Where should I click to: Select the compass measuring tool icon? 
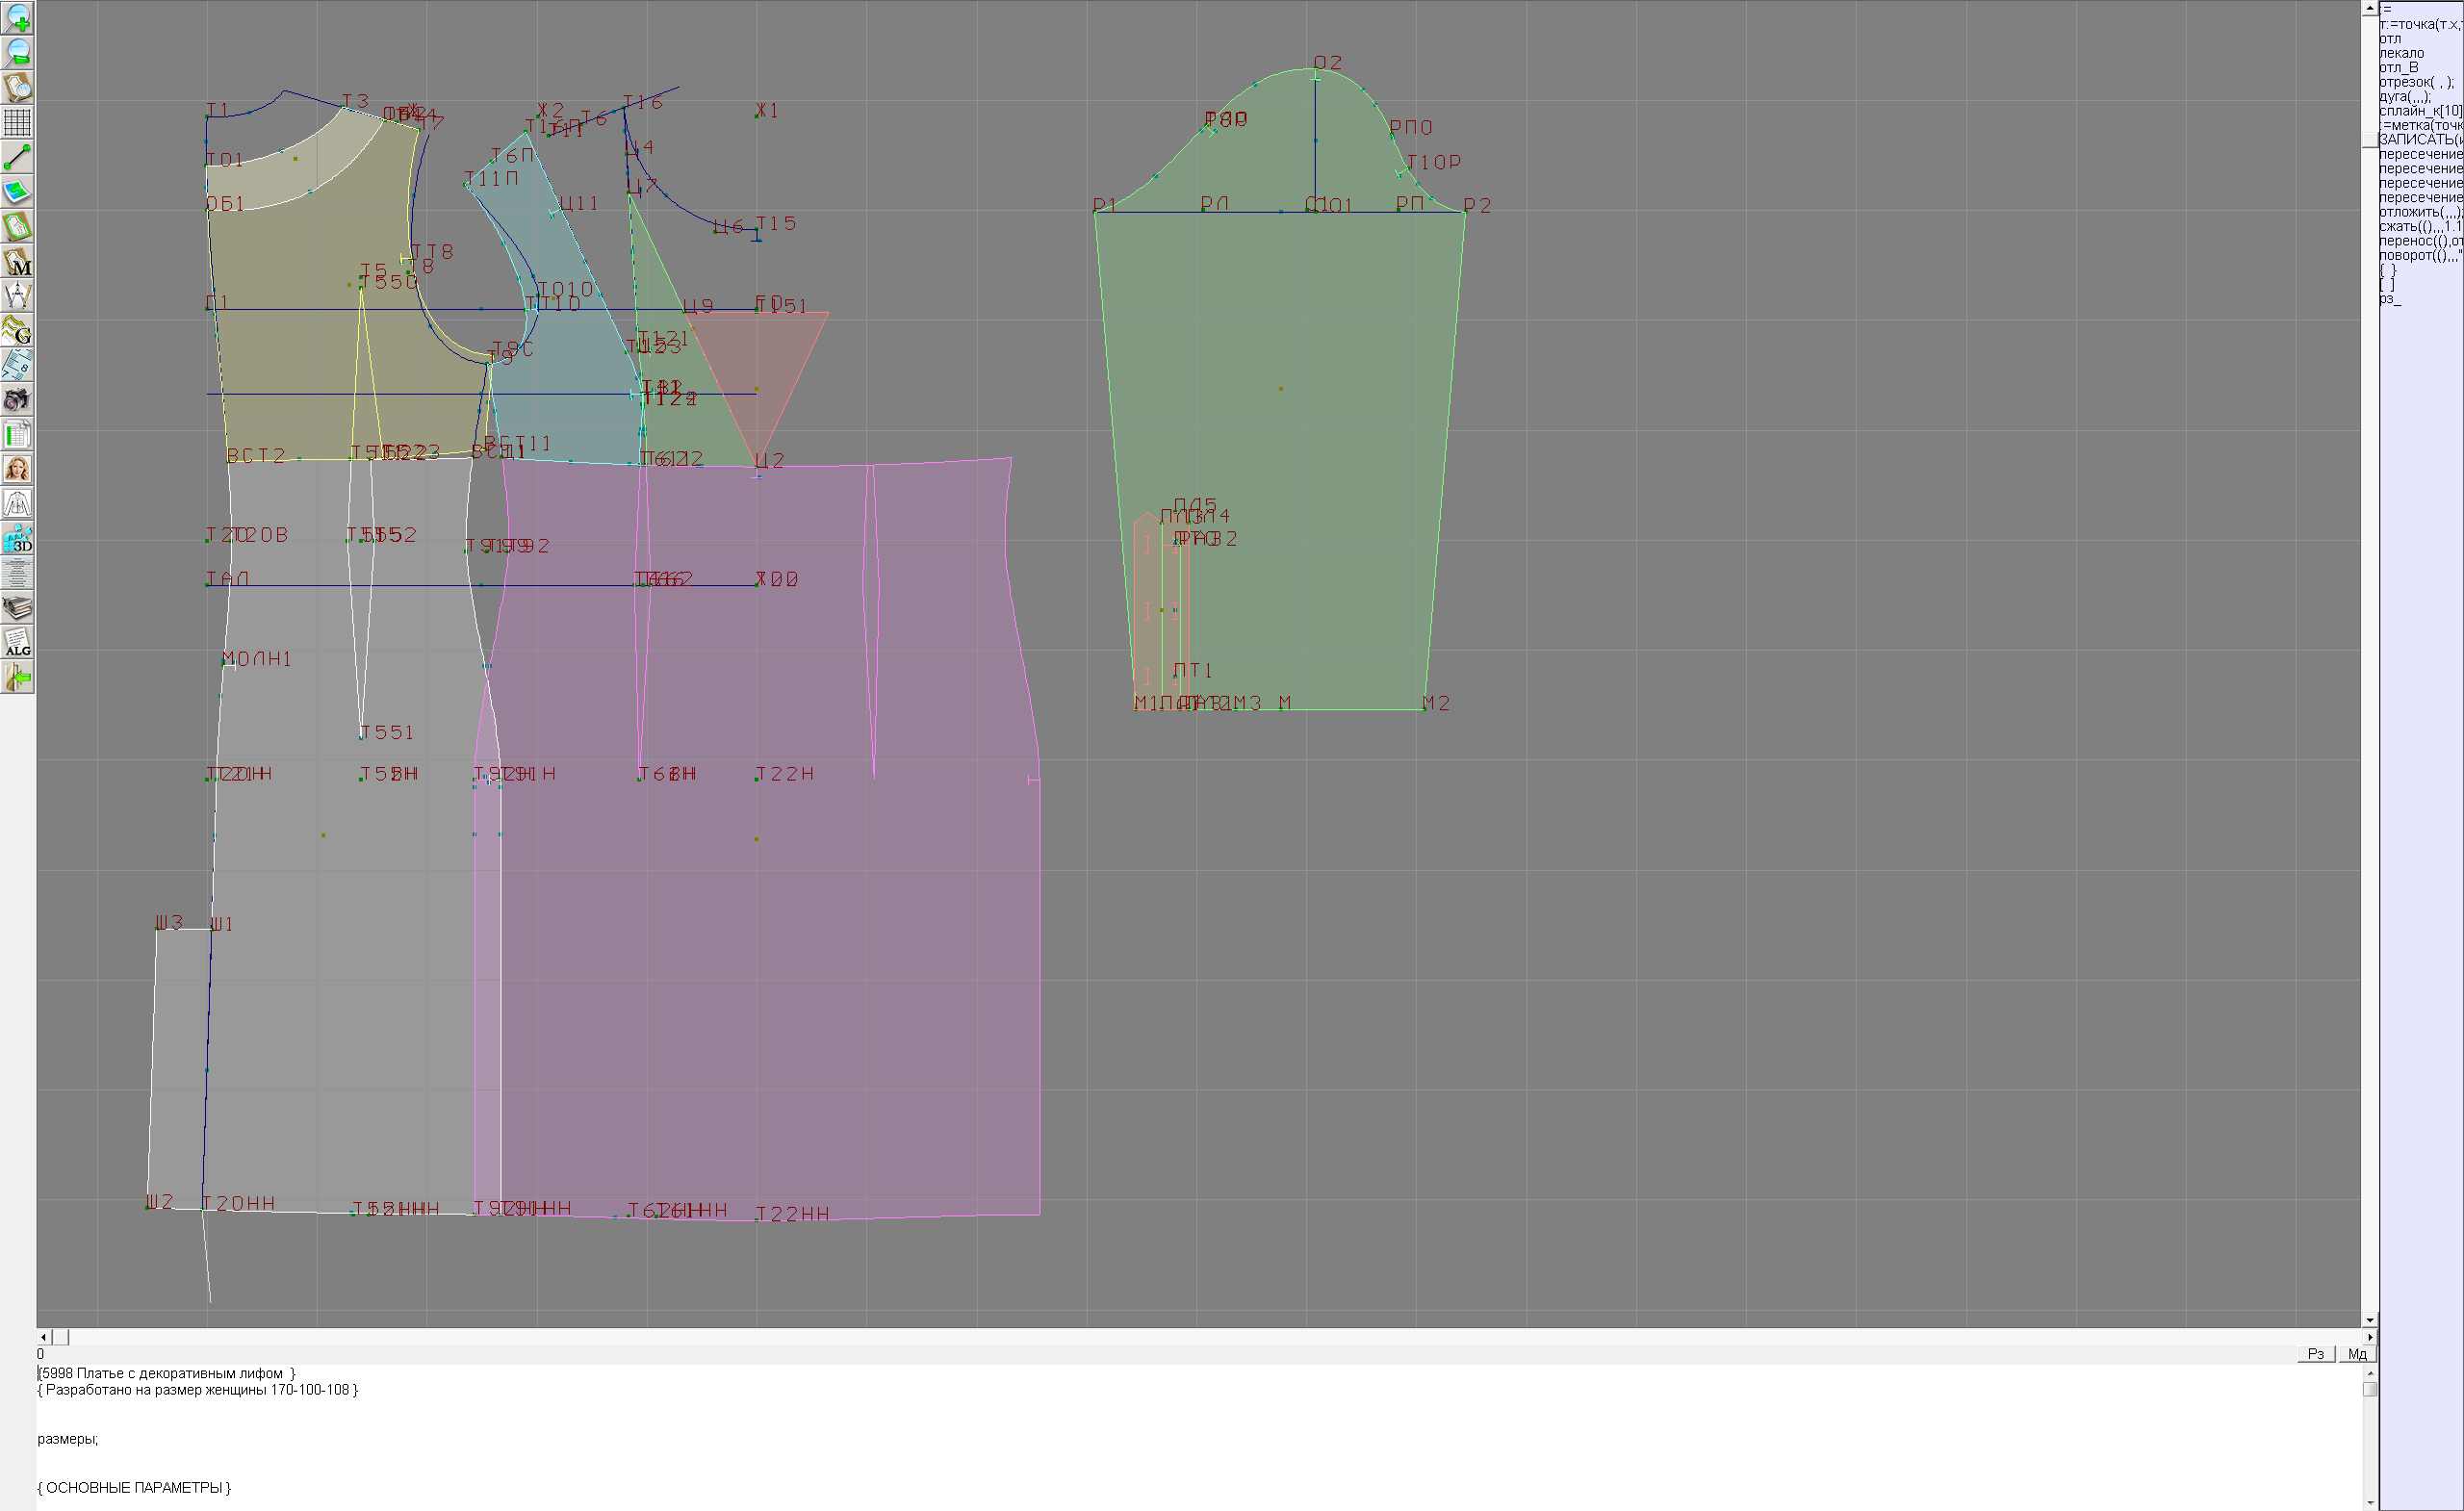tap(17, 296)
